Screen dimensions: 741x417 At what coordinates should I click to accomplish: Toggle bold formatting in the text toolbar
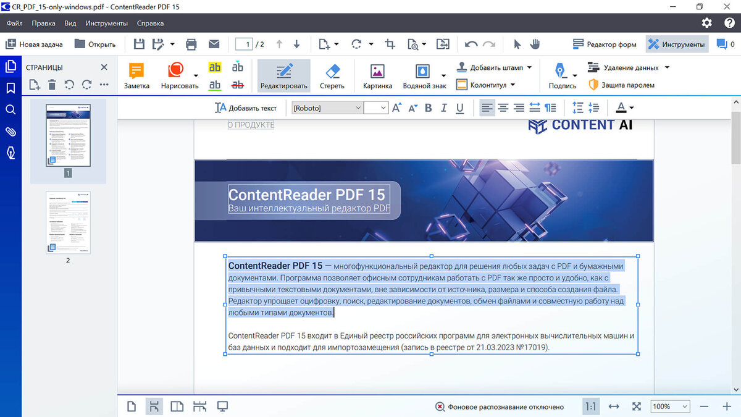428,107
